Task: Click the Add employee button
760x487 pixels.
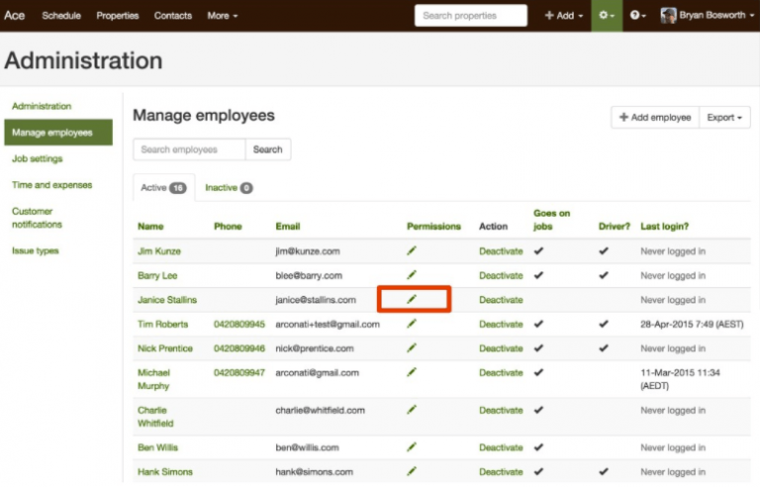Action: click(x=655, y=118)
